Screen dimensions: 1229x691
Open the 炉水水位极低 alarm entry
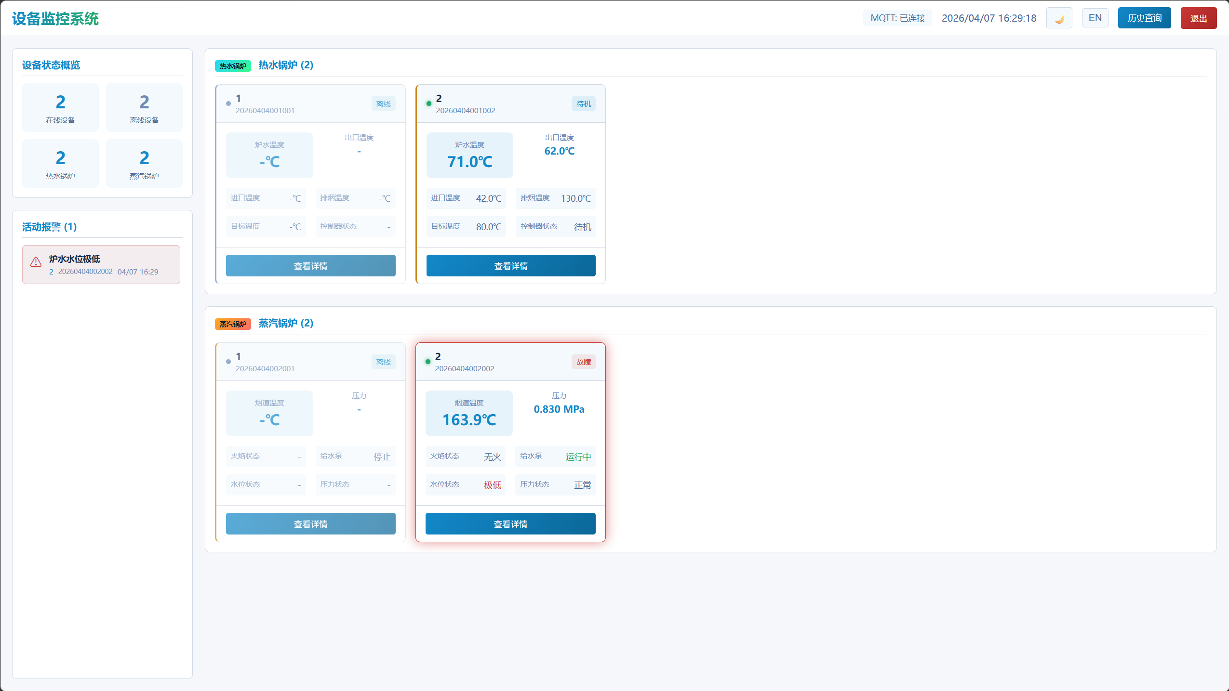[x=101, y=264]
